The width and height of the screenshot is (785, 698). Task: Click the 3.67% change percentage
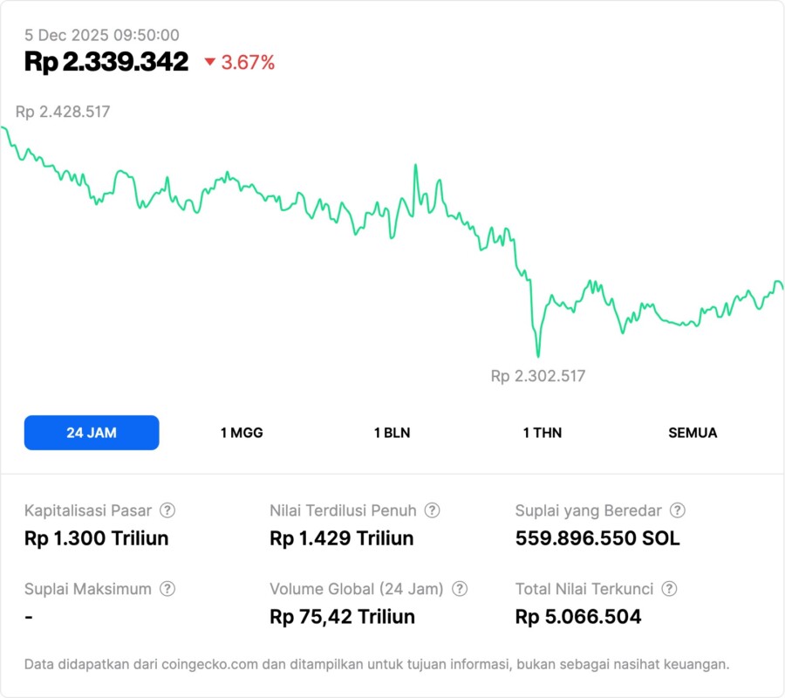(249, 62)
